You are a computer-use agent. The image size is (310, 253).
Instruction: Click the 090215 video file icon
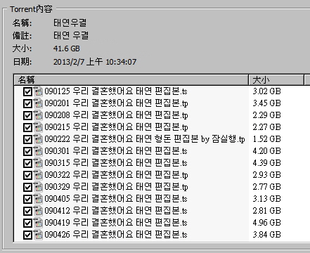pyautogui.click(x=38, y=127)
